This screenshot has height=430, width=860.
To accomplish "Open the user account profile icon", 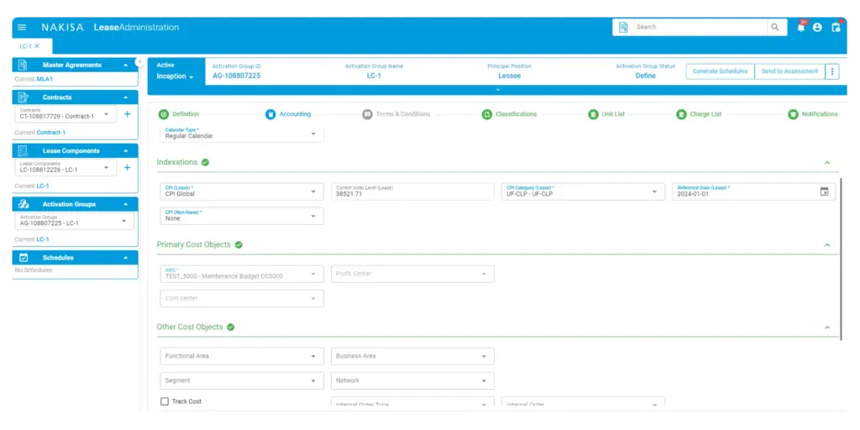I will [x=817, y=27].
